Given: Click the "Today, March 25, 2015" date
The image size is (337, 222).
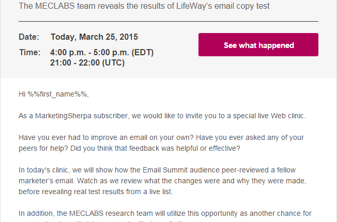Looking at the screenshot, I should pyautogui.click(x=94, y=37).
